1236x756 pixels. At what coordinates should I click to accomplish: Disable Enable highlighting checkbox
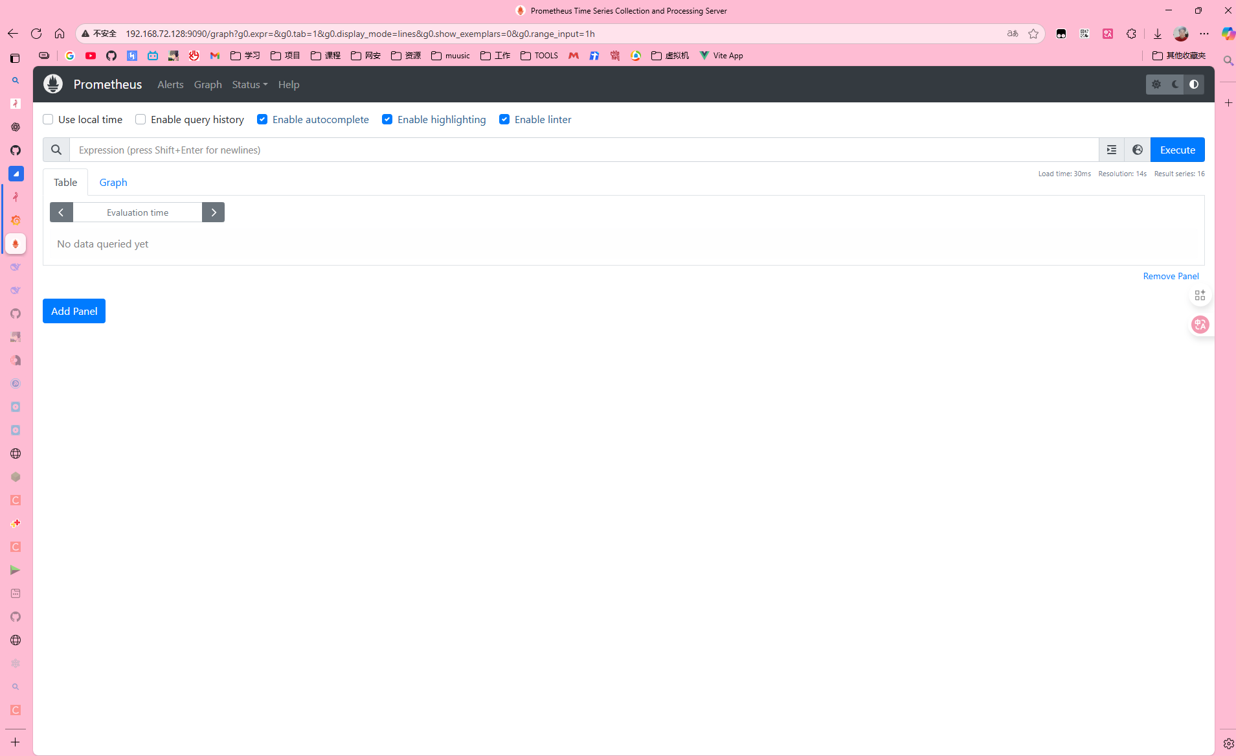pos(387,119)
